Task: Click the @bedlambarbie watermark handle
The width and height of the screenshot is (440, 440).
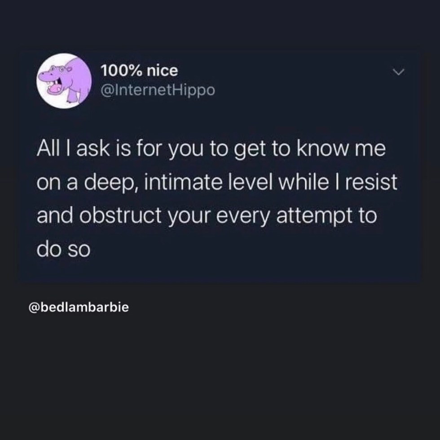Action: (x=79, y=307)
